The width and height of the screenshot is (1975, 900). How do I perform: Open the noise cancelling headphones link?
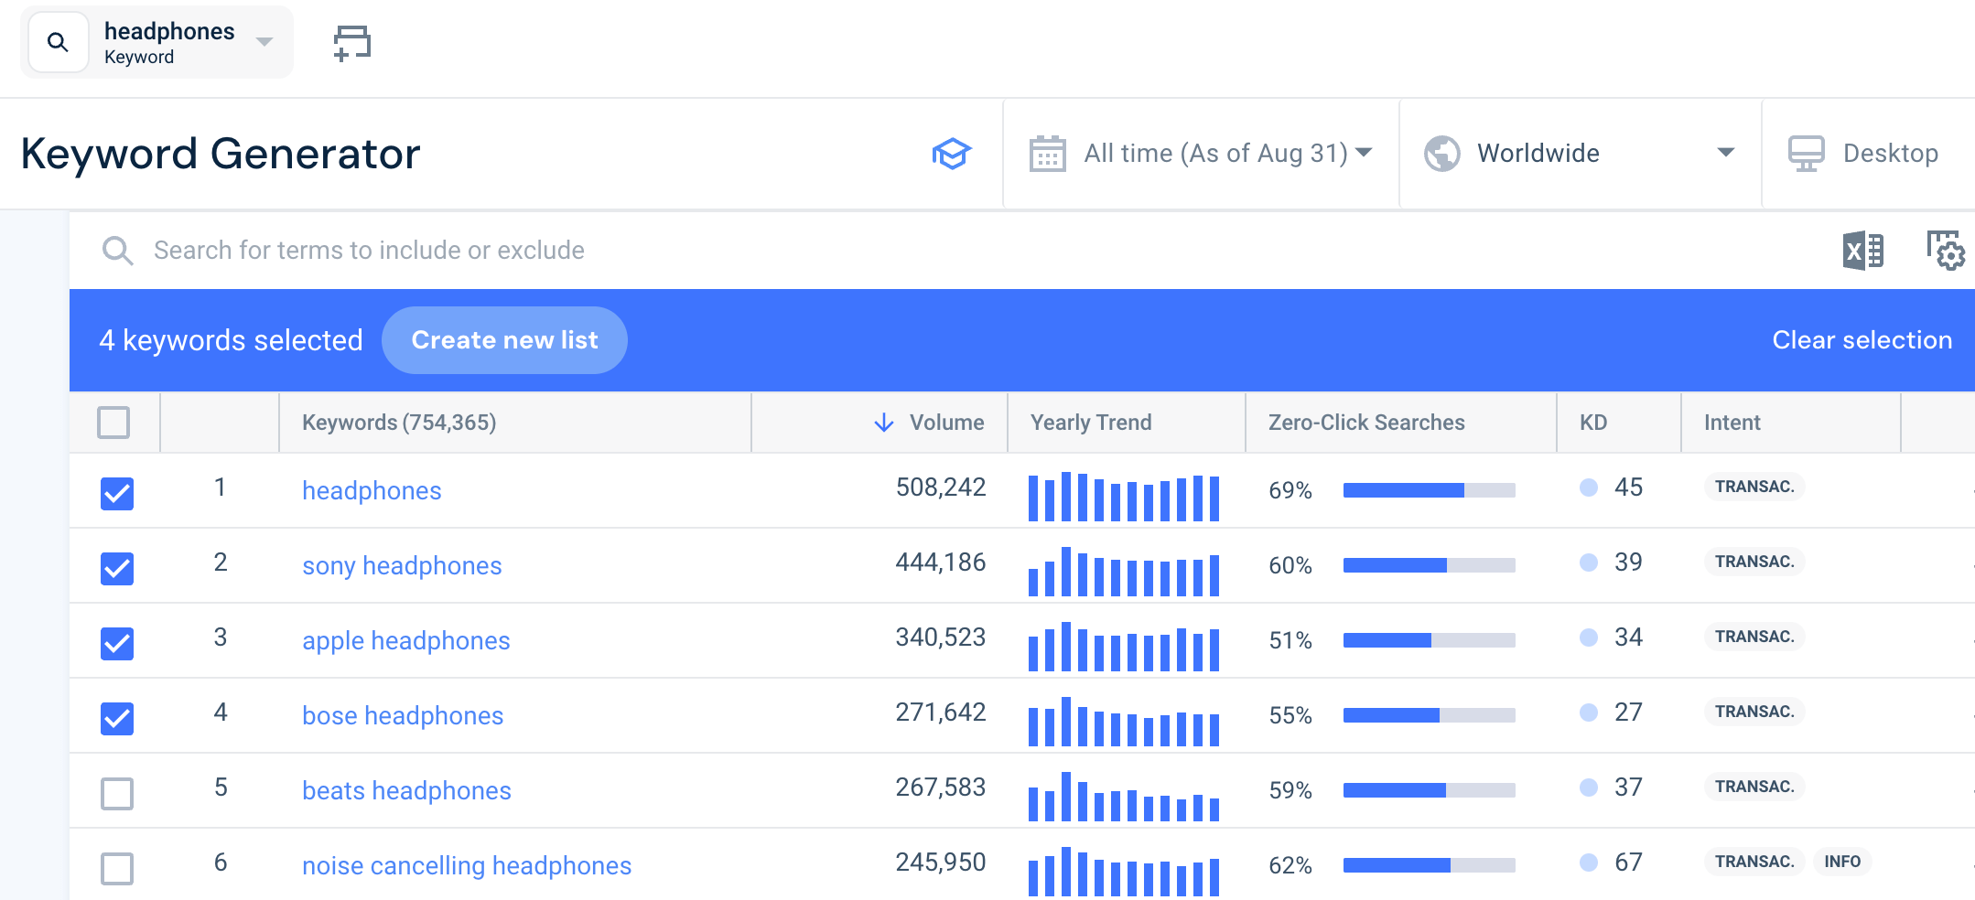[x=467, y=866]
